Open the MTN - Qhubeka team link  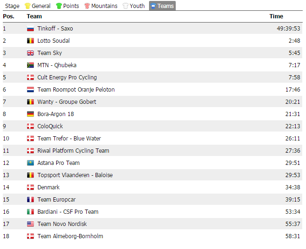57,65
